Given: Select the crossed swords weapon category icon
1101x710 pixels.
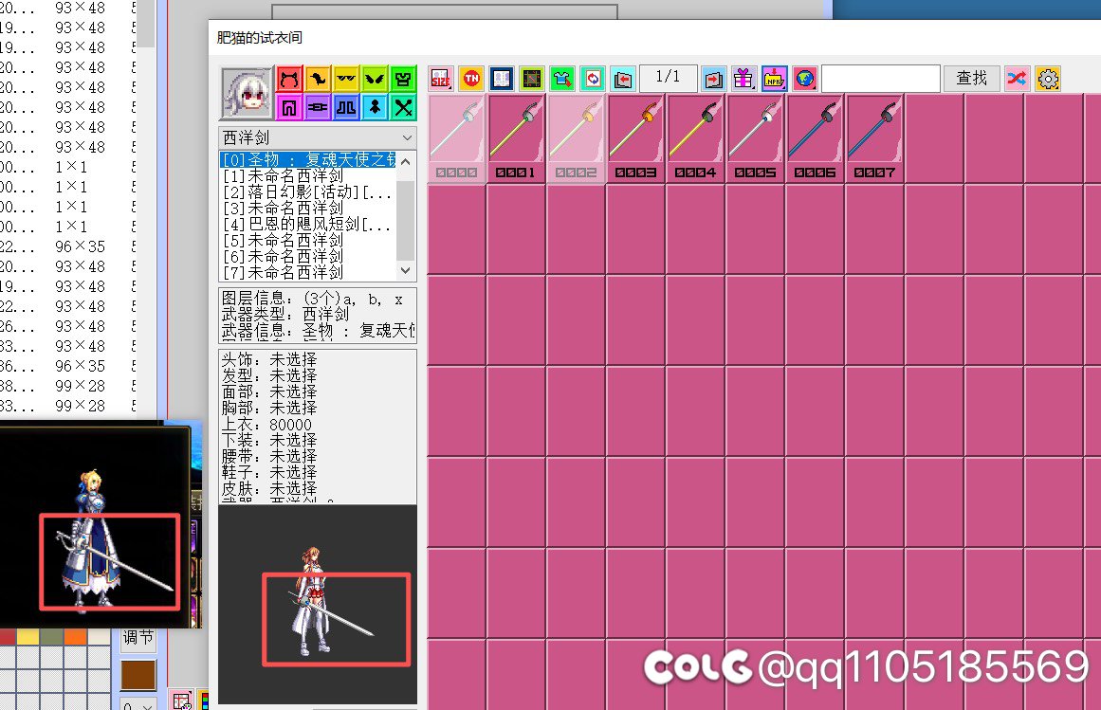Looking at the screenshot, I should [403, 107].
